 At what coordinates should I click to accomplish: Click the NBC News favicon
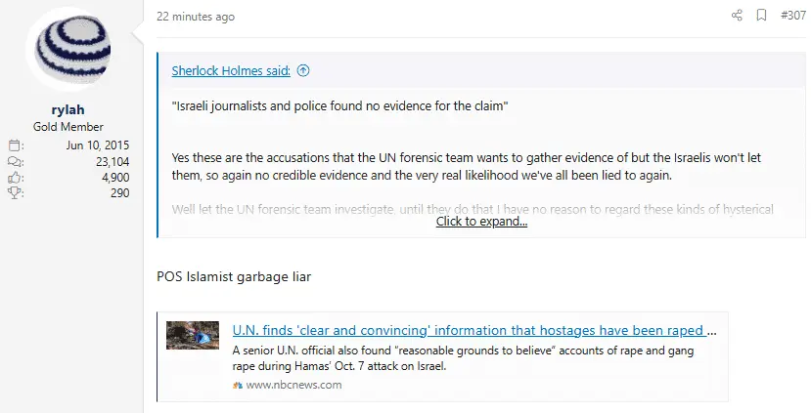(238, 385)
